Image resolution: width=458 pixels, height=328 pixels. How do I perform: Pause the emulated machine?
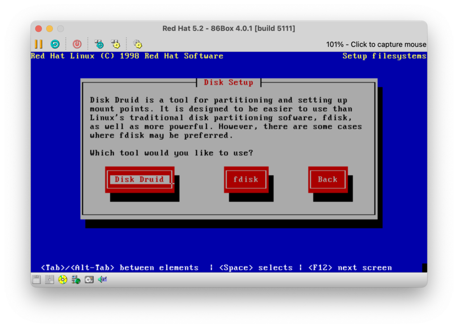click(x=38, y=44)
